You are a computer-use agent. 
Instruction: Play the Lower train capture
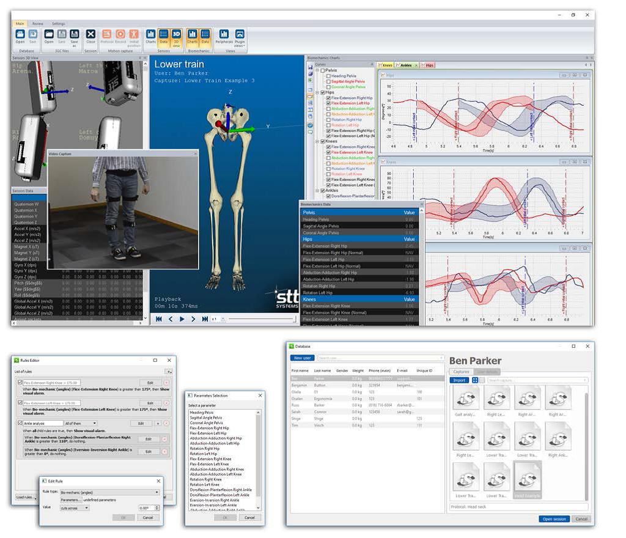point(182,319)
